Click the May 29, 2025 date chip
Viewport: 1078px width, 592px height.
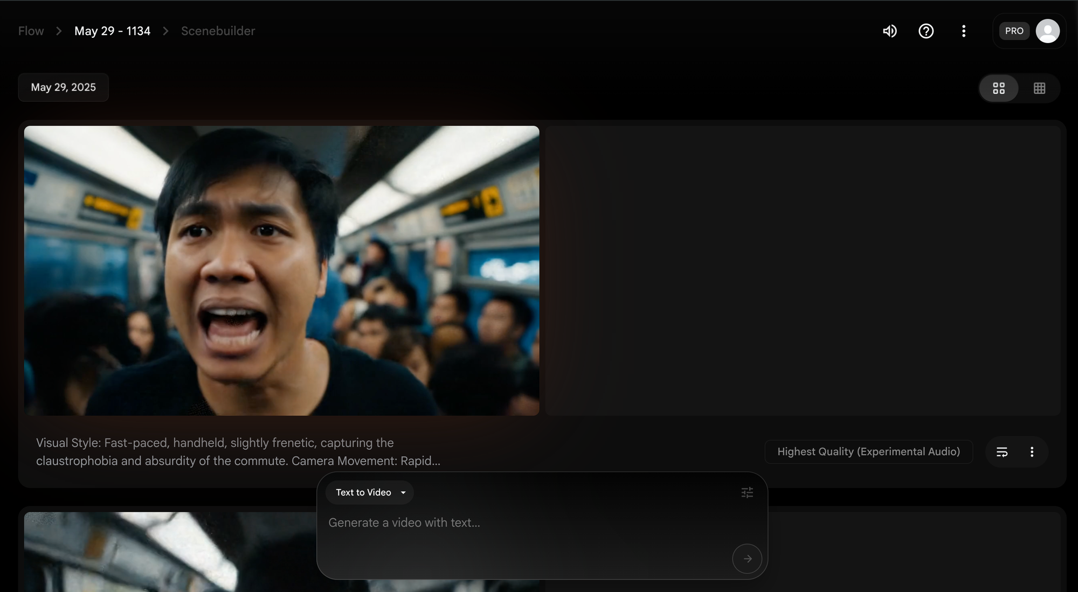(64, 87)
